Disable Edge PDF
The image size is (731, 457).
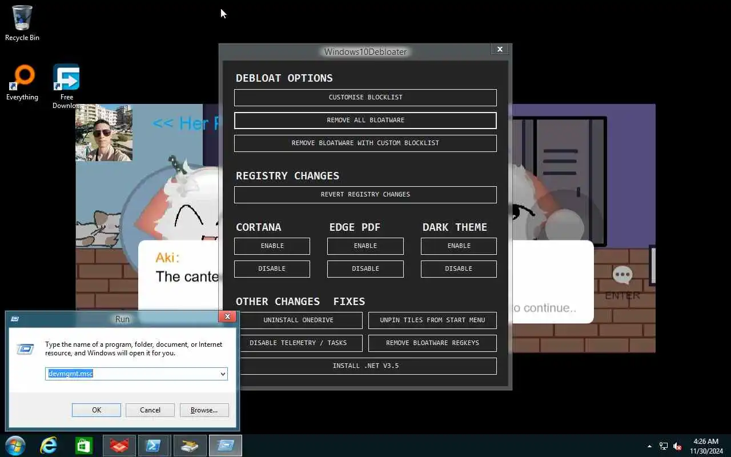click(365, 268)
